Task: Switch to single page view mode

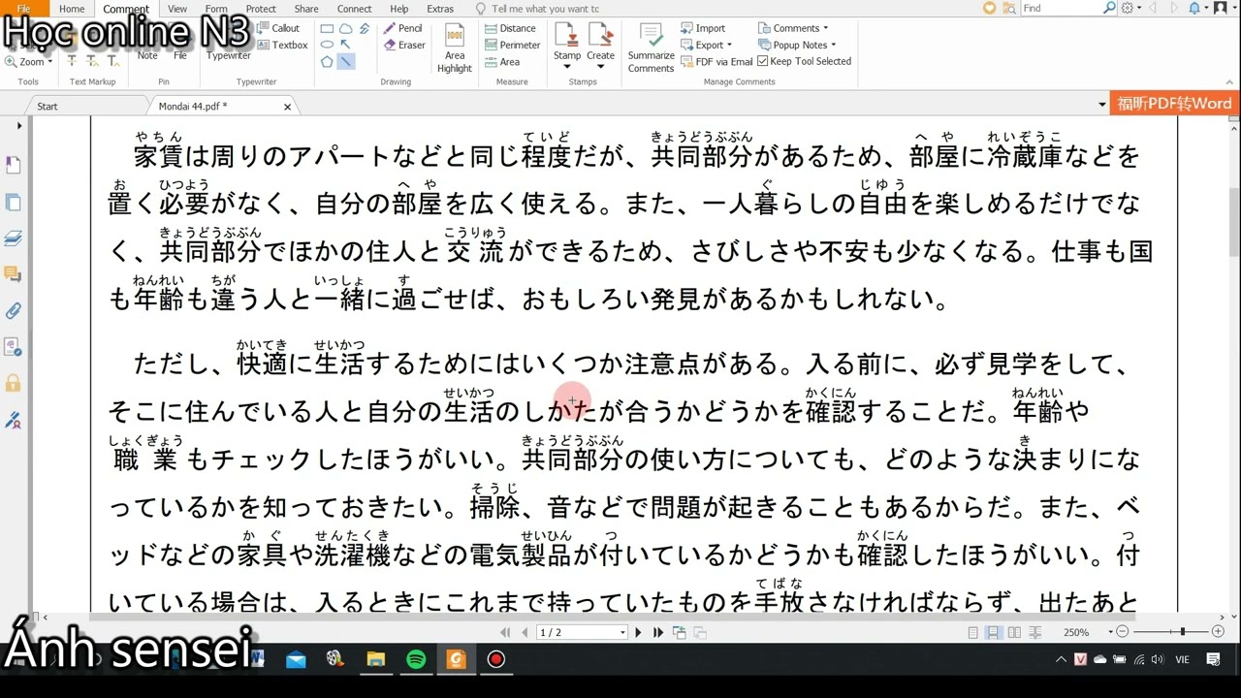Action: (x=972, y=632)
